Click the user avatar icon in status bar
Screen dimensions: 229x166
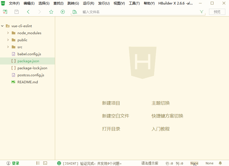point(8,163)
